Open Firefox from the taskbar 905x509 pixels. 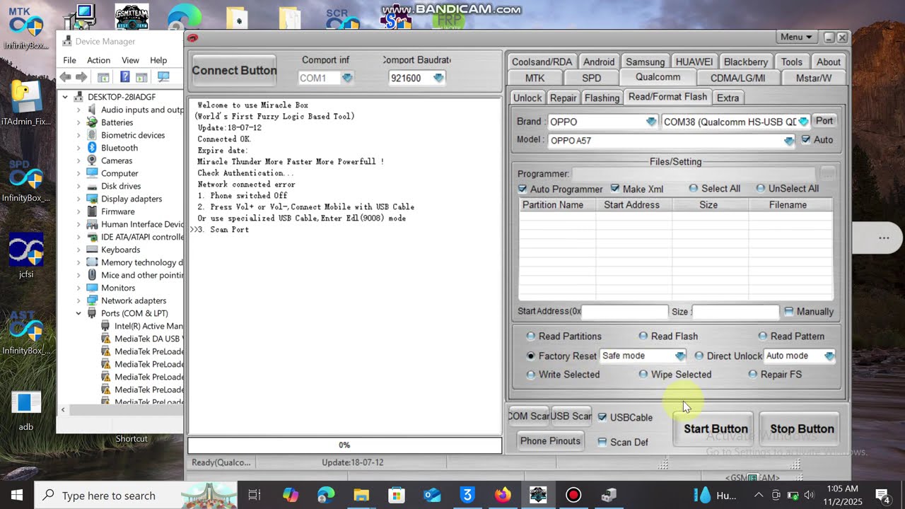coord(503,496)
